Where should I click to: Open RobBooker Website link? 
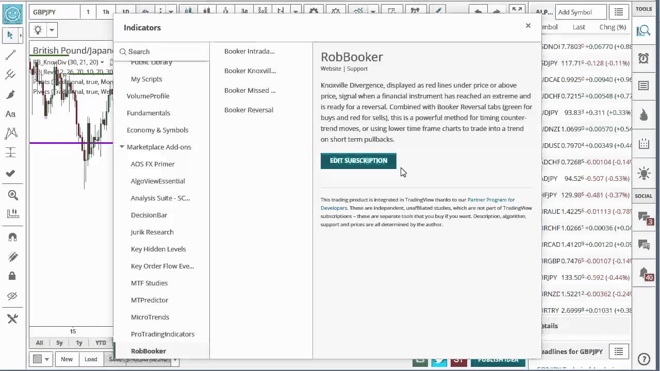331,69
